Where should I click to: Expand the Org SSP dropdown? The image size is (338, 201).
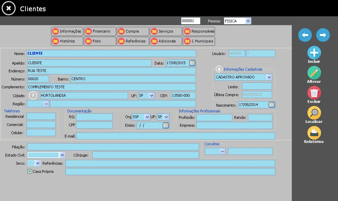tap(147, 117)
